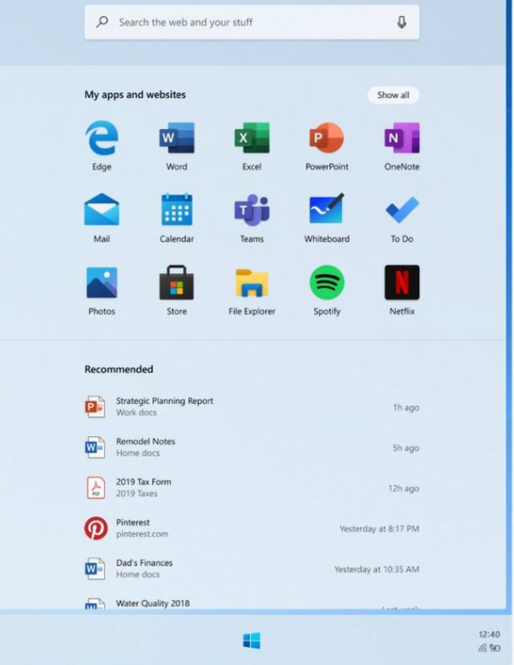The height and width of the screenshot is (665, 514).
Task: Click the "1h ago" timestamp
Action: tap(406, 407)
